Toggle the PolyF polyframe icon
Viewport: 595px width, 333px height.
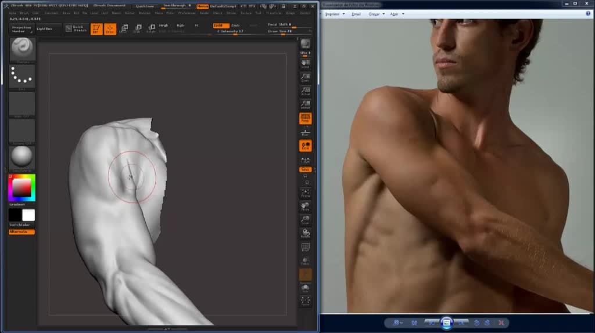305,247
